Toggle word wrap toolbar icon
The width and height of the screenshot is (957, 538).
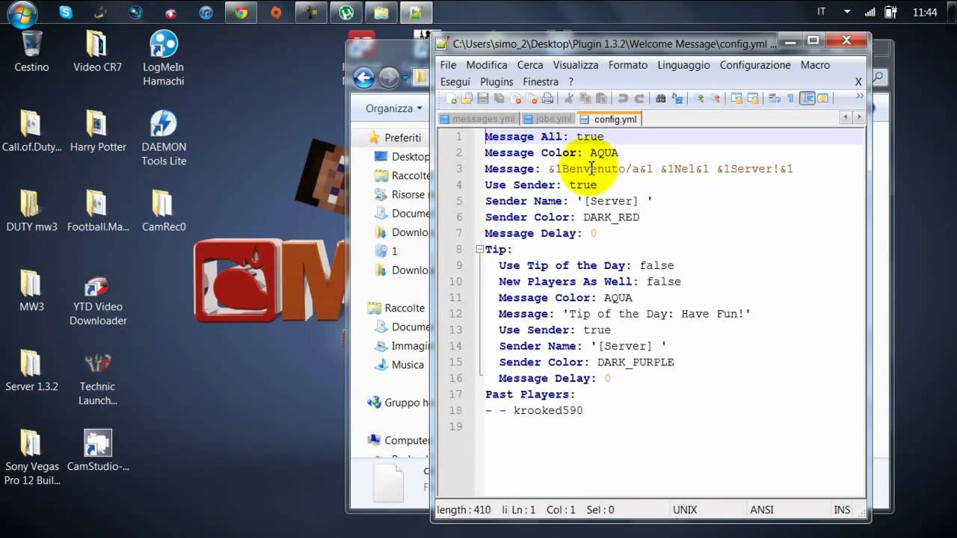[x=775, y=99]
